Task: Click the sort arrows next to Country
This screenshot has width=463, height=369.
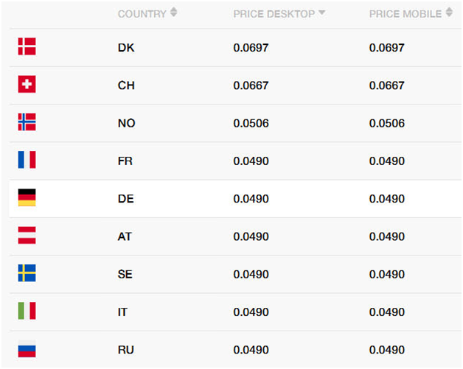Action: (174, 13)
